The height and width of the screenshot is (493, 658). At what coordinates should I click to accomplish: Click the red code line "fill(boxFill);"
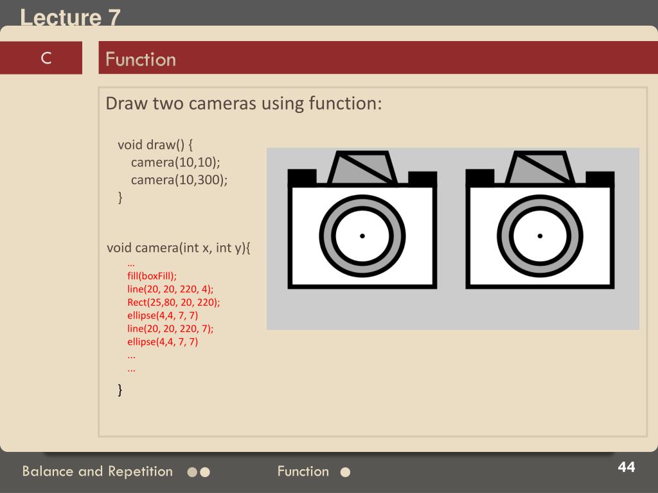[152, 276]
